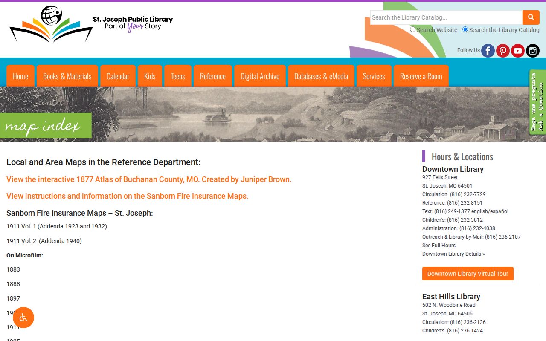
Task: Go to the Calendar menu item
Action: pos(118,76)
